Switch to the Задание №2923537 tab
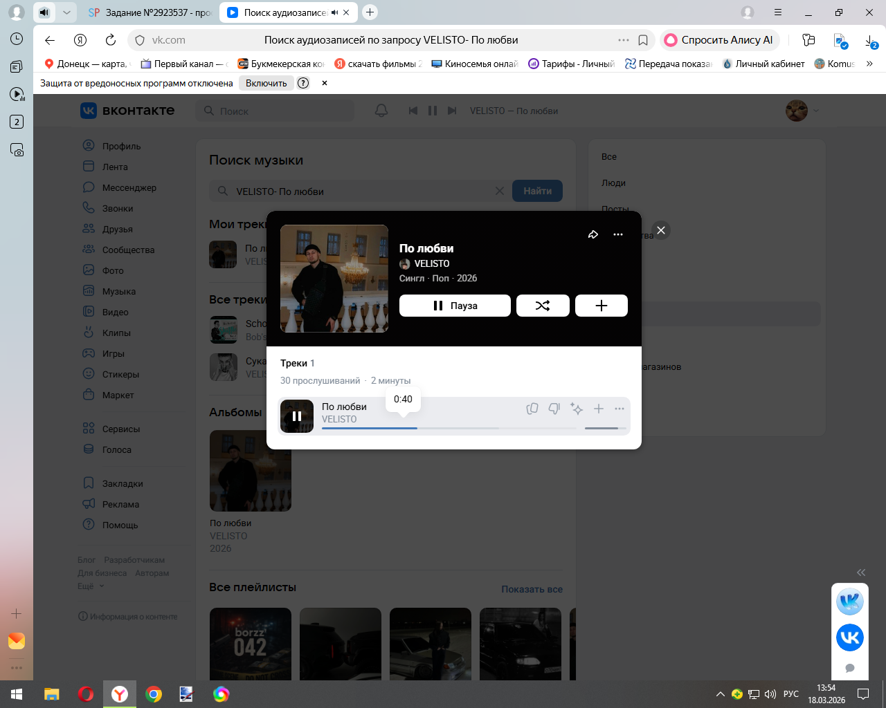 [150, 12]
